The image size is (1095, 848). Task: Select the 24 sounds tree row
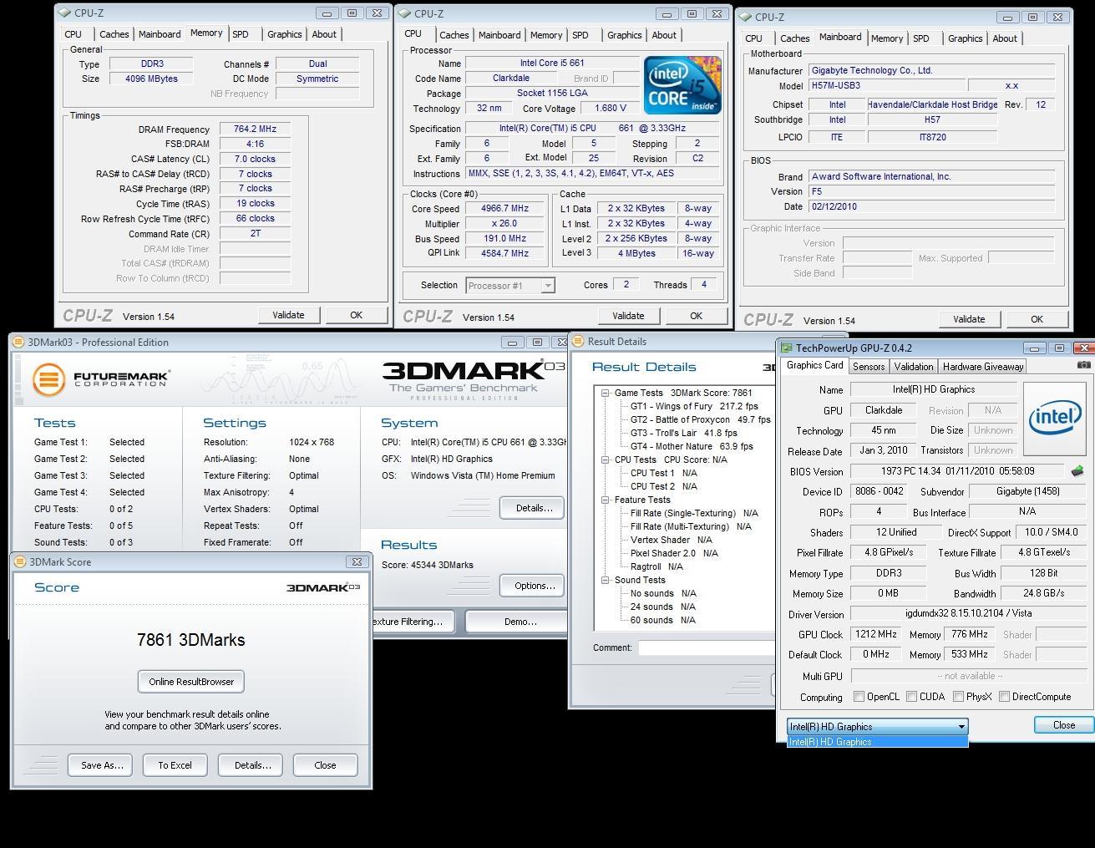(662, 607)
